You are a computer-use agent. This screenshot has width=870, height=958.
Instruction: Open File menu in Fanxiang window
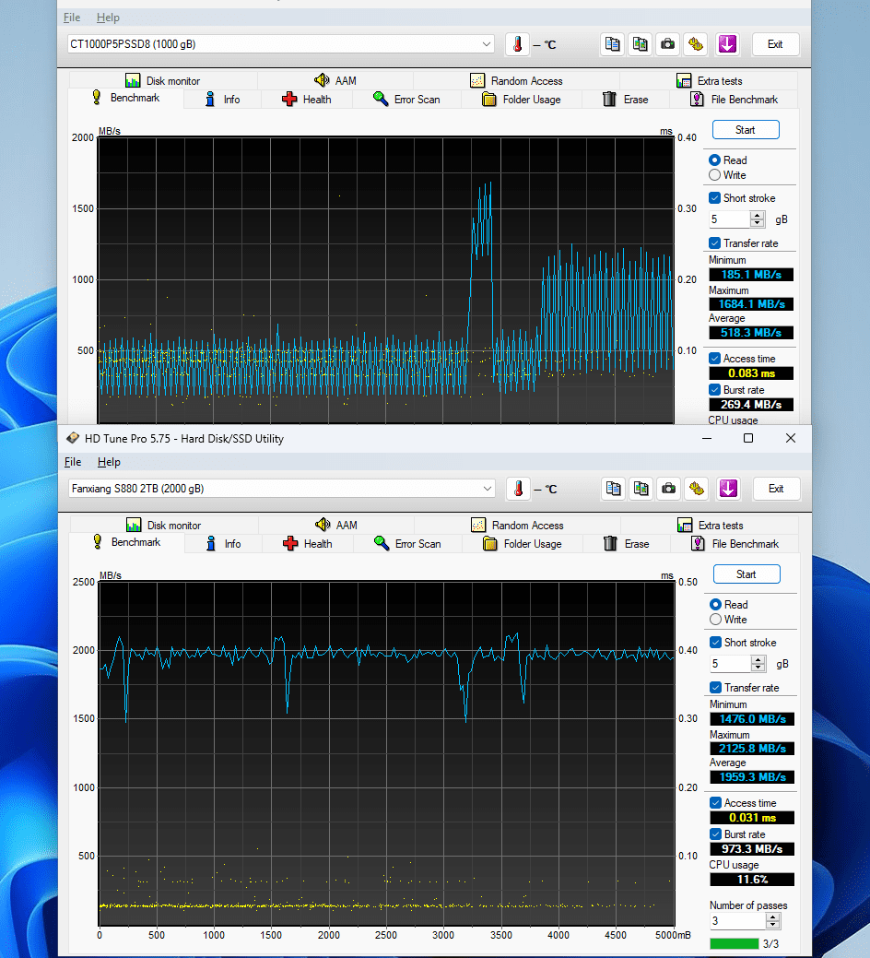(73, 462)
